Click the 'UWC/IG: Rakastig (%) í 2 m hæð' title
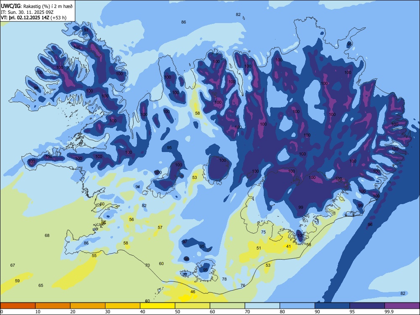420x315 pixels. tap(37, 6)
